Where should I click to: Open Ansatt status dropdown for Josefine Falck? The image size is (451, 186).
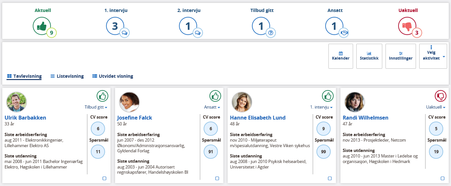point(212,107)
